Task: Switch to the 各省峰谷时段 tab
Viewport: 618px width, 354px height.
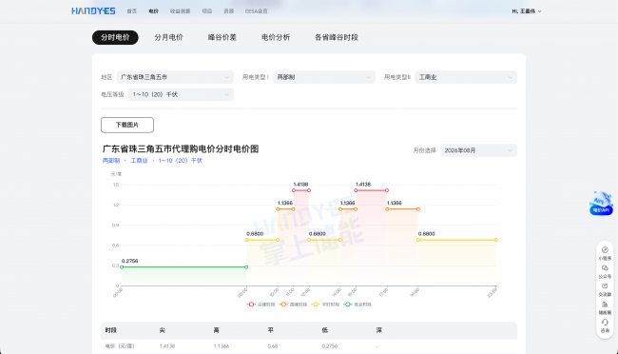Action: click(x=337, y=37)
